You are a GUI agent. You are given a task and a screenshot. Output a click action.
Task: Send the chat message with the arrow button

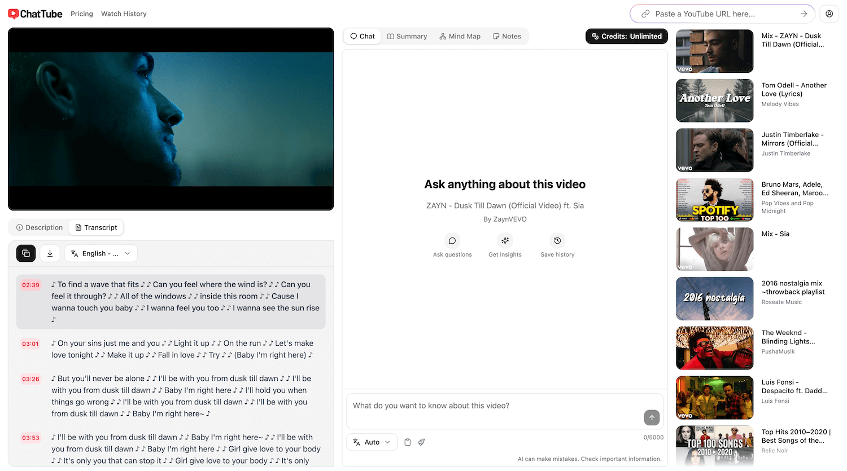coord(651,417)
